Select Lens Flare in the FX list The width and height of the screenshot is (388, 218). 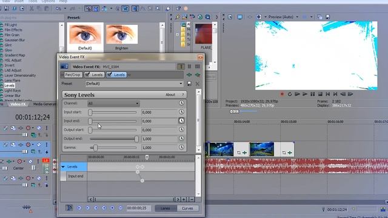coord(12,81)
